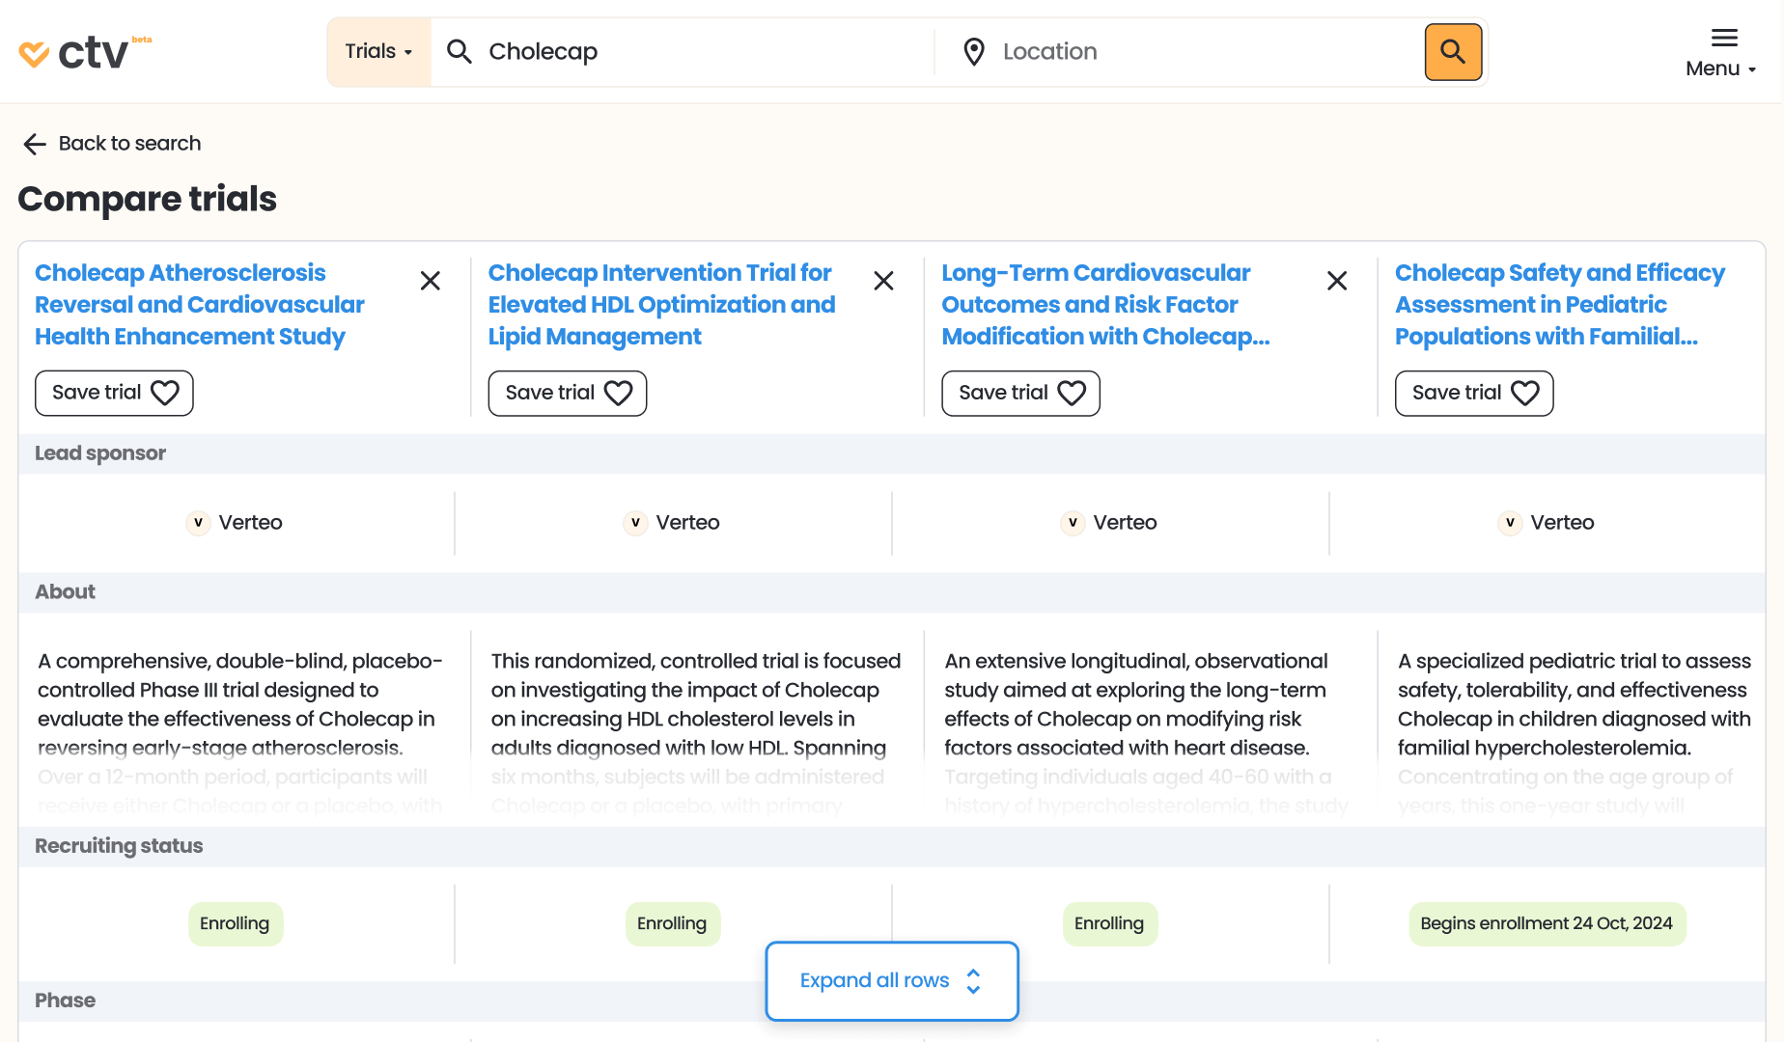Remove Cholecap Atherosclerosis Reversal trial from comparison

coord(431,281)
